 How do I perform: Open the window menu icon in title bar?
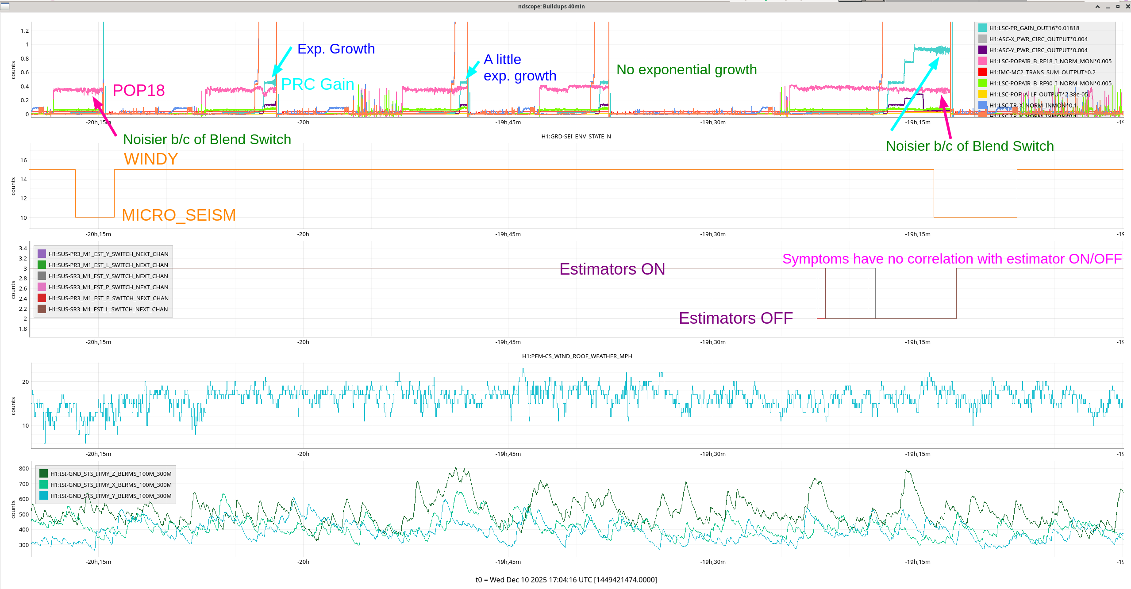pos(5,6)
